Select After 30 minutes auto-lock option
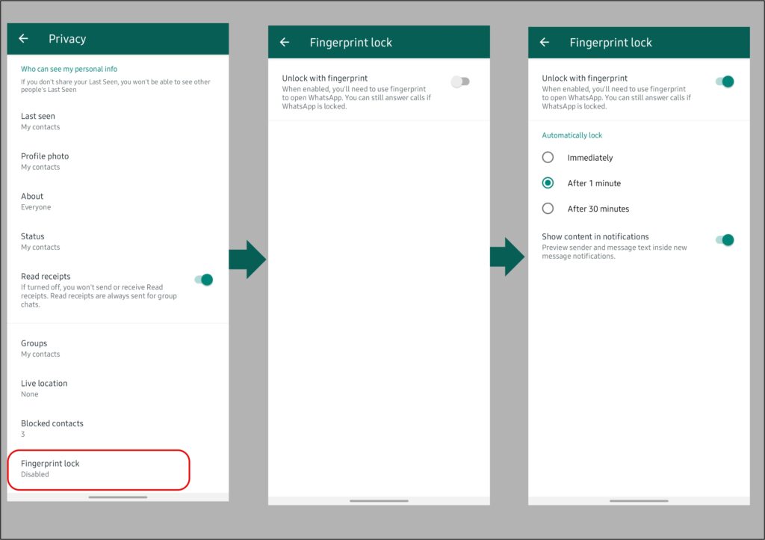The height and width of the screenshot is (540, 765). (548, 209)
